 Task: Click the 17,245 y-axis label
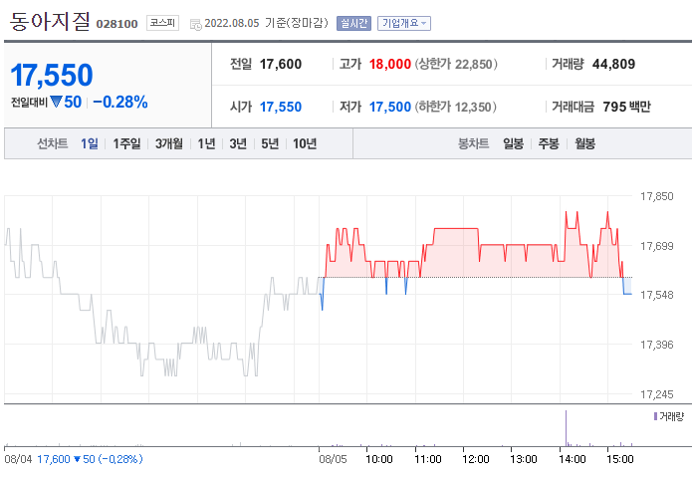(x=657, y=394)
